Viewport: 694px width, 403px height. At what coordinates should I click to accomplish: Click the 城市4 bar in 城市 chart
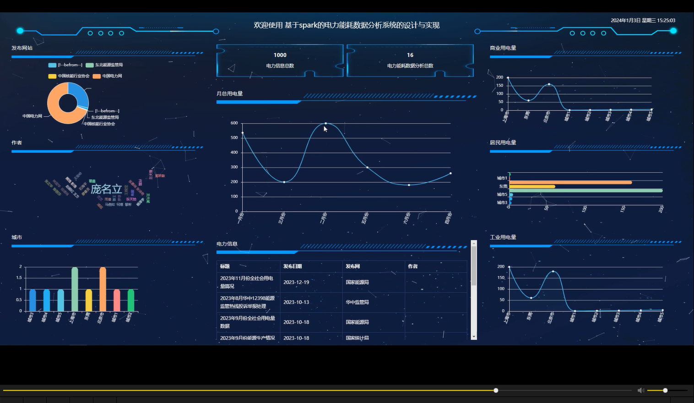click(47, 300)
